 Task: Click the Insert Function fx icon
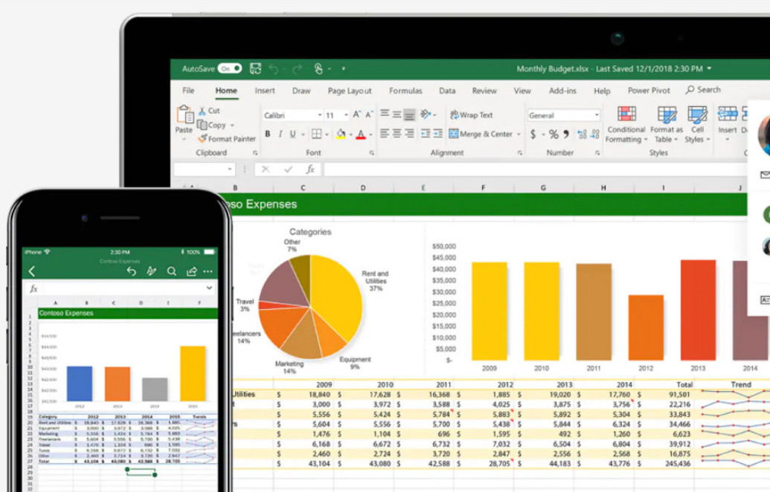pyautogui.click(x=310, y=169)
